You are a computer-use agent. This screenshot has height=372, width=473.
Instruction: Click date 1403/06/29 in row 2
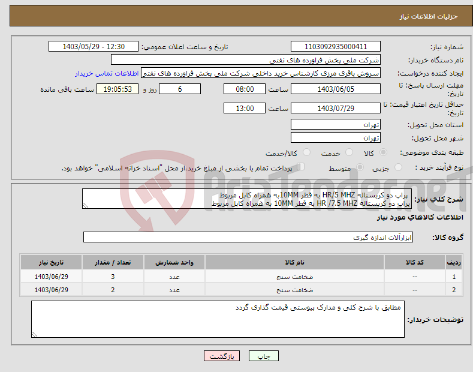click(52, 290)
